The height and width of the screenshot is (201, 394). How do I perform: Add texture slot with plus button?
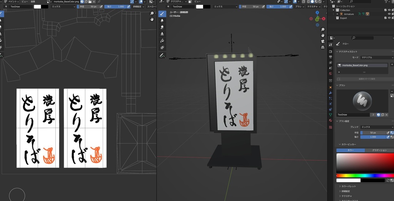coord(392,65)
